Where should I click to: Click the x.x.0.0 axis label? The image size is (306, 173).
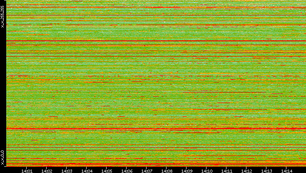click(x=2, y=158)
